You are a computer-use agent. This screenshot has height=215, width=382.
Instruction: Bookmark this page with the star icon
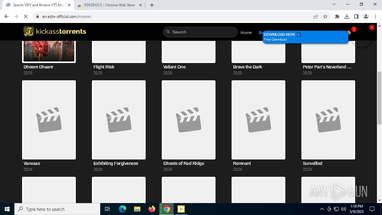tap(325, 16)
